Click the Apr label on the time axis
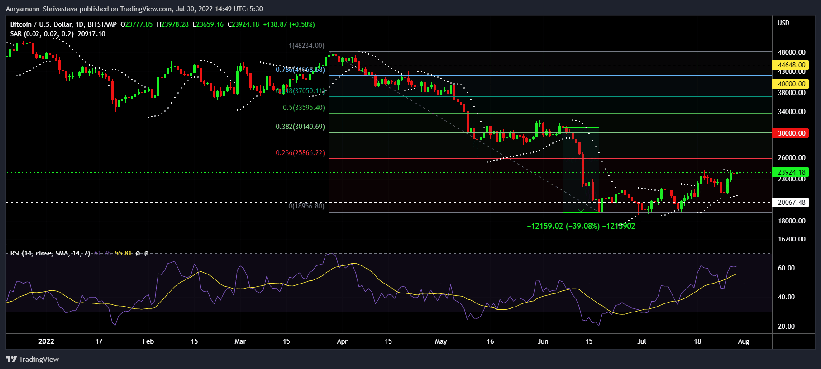The image size is (821, 369). 342,341
